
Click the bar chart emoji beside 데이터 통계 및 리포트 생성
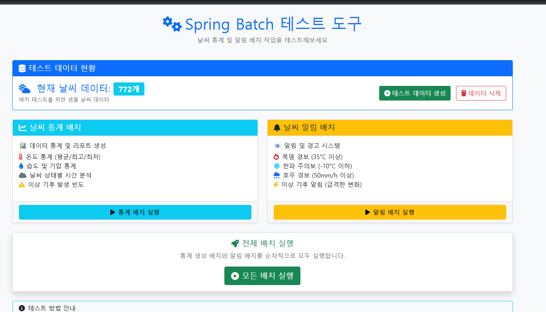pos(22,146)
